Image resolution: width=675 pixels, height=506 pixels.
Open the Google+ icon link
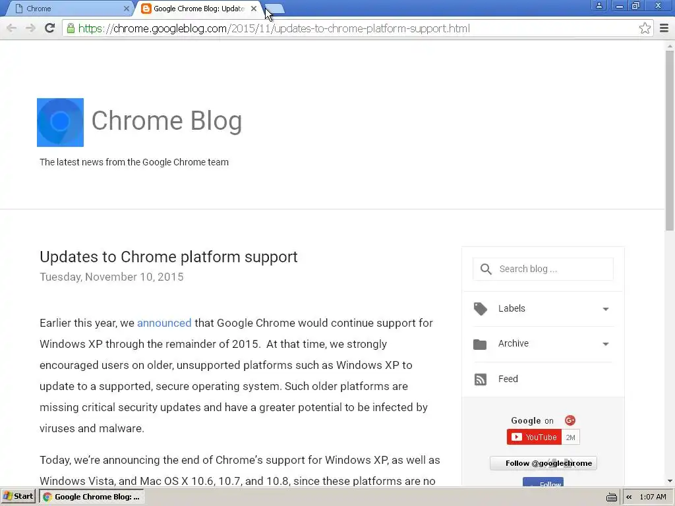coord(570,420)
